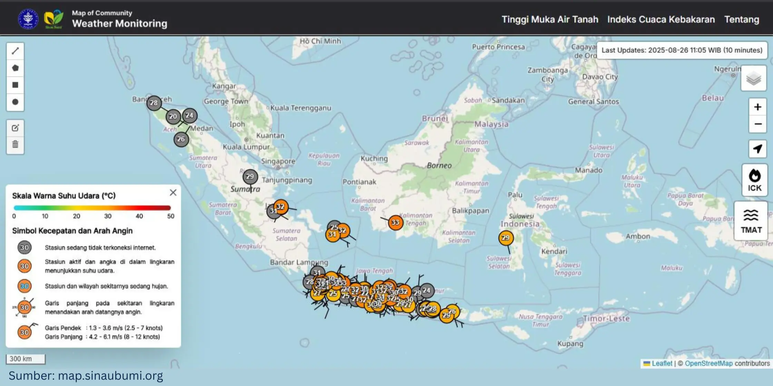
Task: Click the Kuala Lumpur map label
Action: click(246, 147)
